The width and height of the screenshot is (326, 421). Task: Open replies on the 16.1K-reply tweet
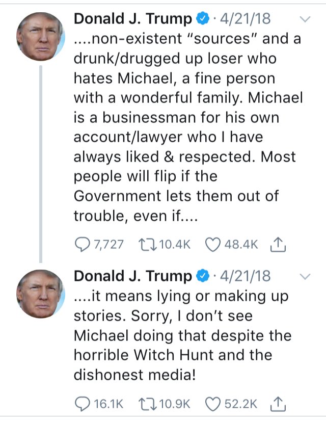(x=83, y=404)
